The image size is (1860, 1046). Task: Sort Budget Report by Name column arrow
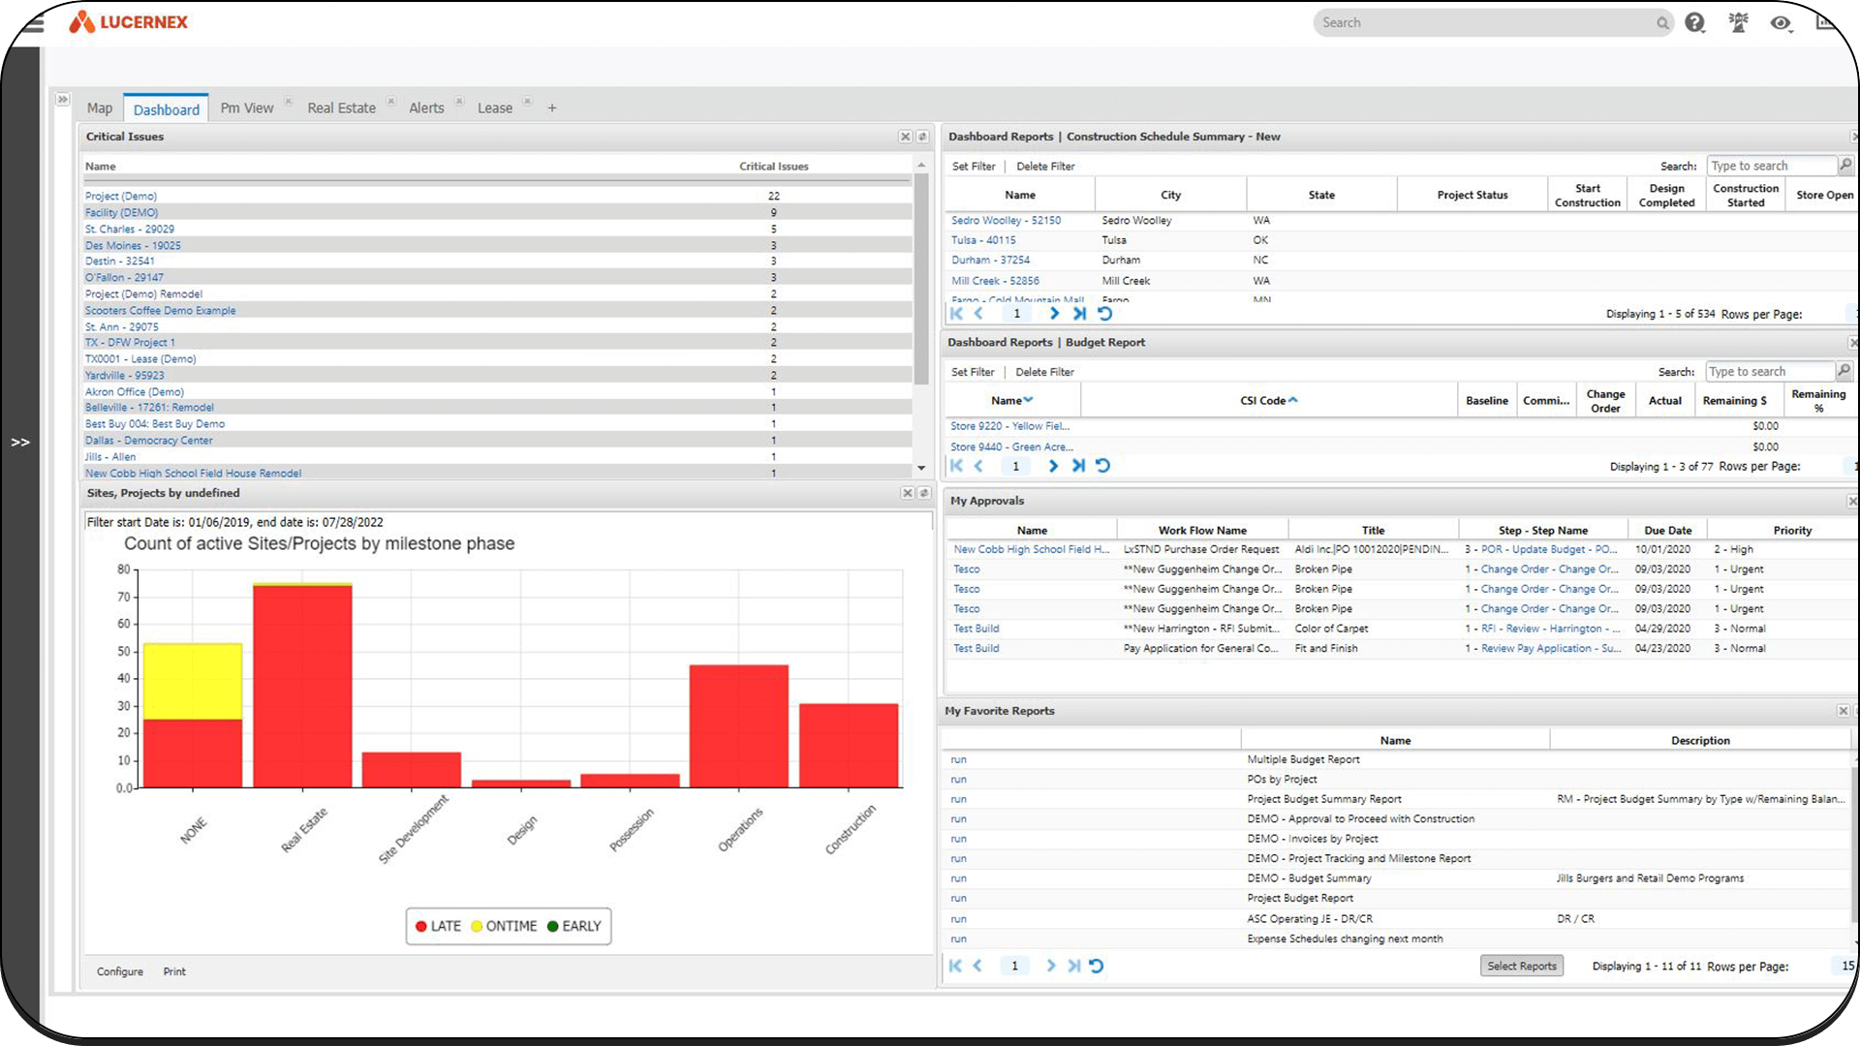pyautogui.click(x=1028, y=400)
